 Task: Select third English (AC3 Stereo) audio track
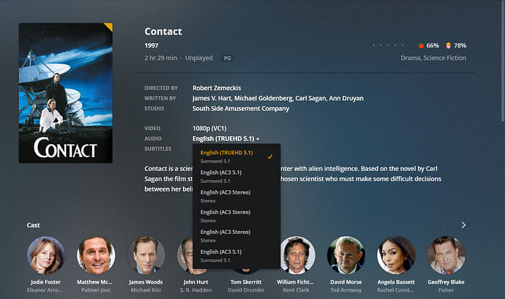pos(236,236)
